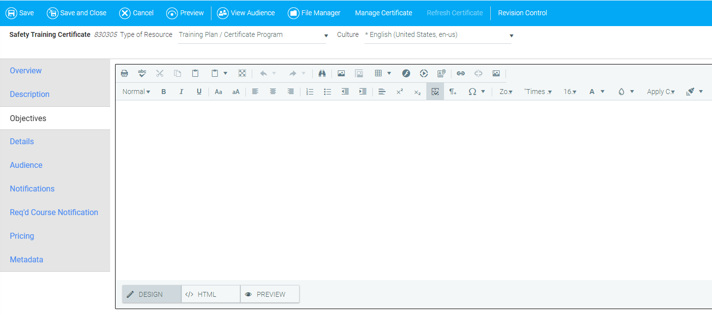The image size is (712, 315).
Task: Open the Flash manager icon
Action: 406,73
